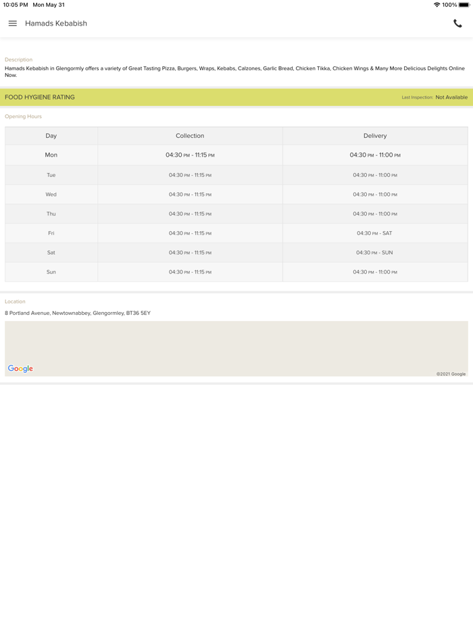Select the Thu row label
This screenshot has height=631, width=473.
(51, 213)
